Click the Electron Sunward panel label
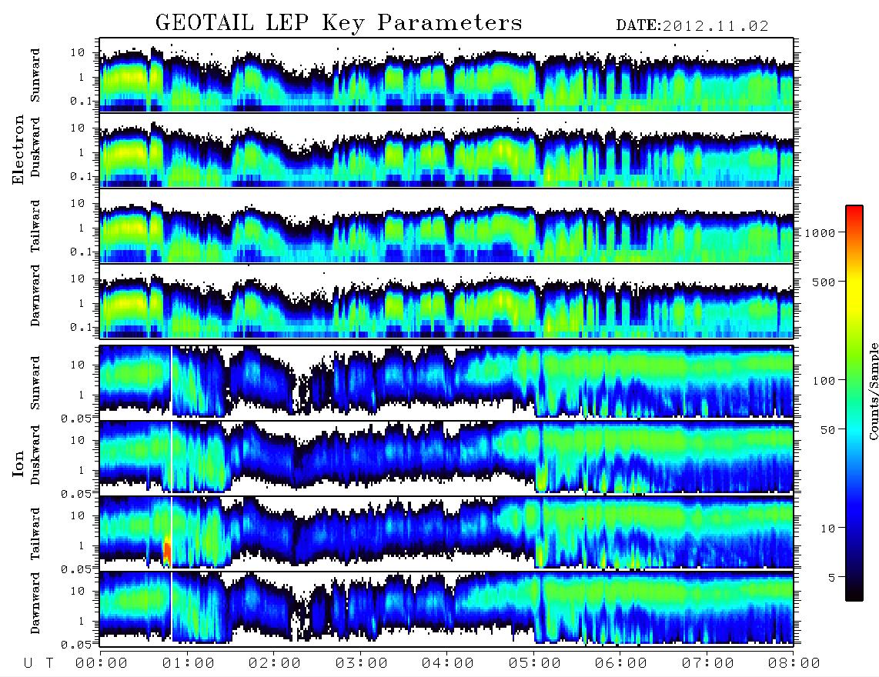This screenshot has height=677, width=879. point(35,75)
